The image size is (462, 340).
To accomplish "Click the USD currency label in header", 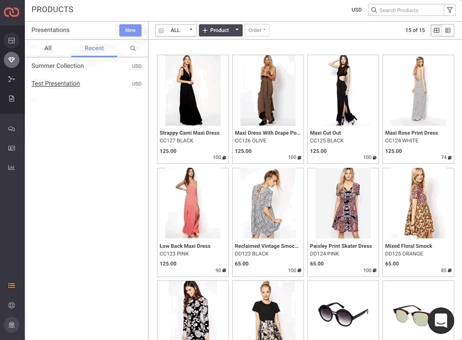I will click(356, 10).
